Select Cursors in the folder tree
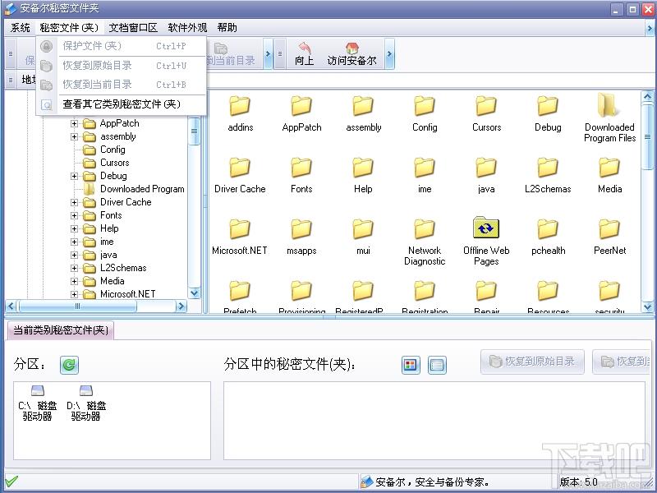 114,163
